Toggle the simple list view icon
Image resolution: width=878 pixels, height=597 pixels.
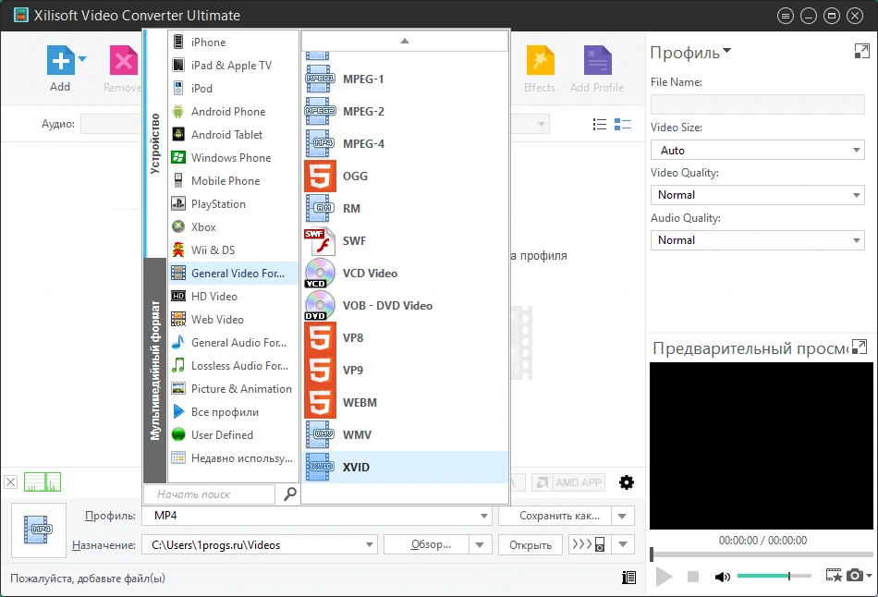pos(599,125)
